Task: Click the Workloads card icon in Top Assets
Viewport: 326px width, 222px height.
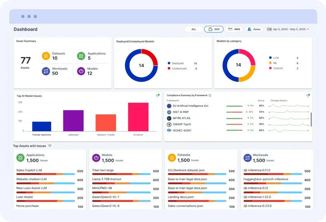Action: 247,158
